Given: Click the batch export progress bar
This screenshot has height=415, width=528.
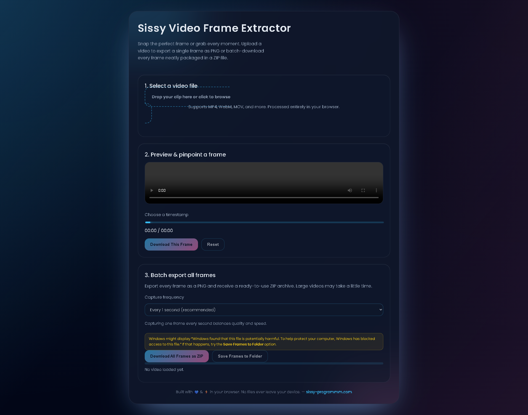Looking at the screenshot, I should click(x=264, y=363).
